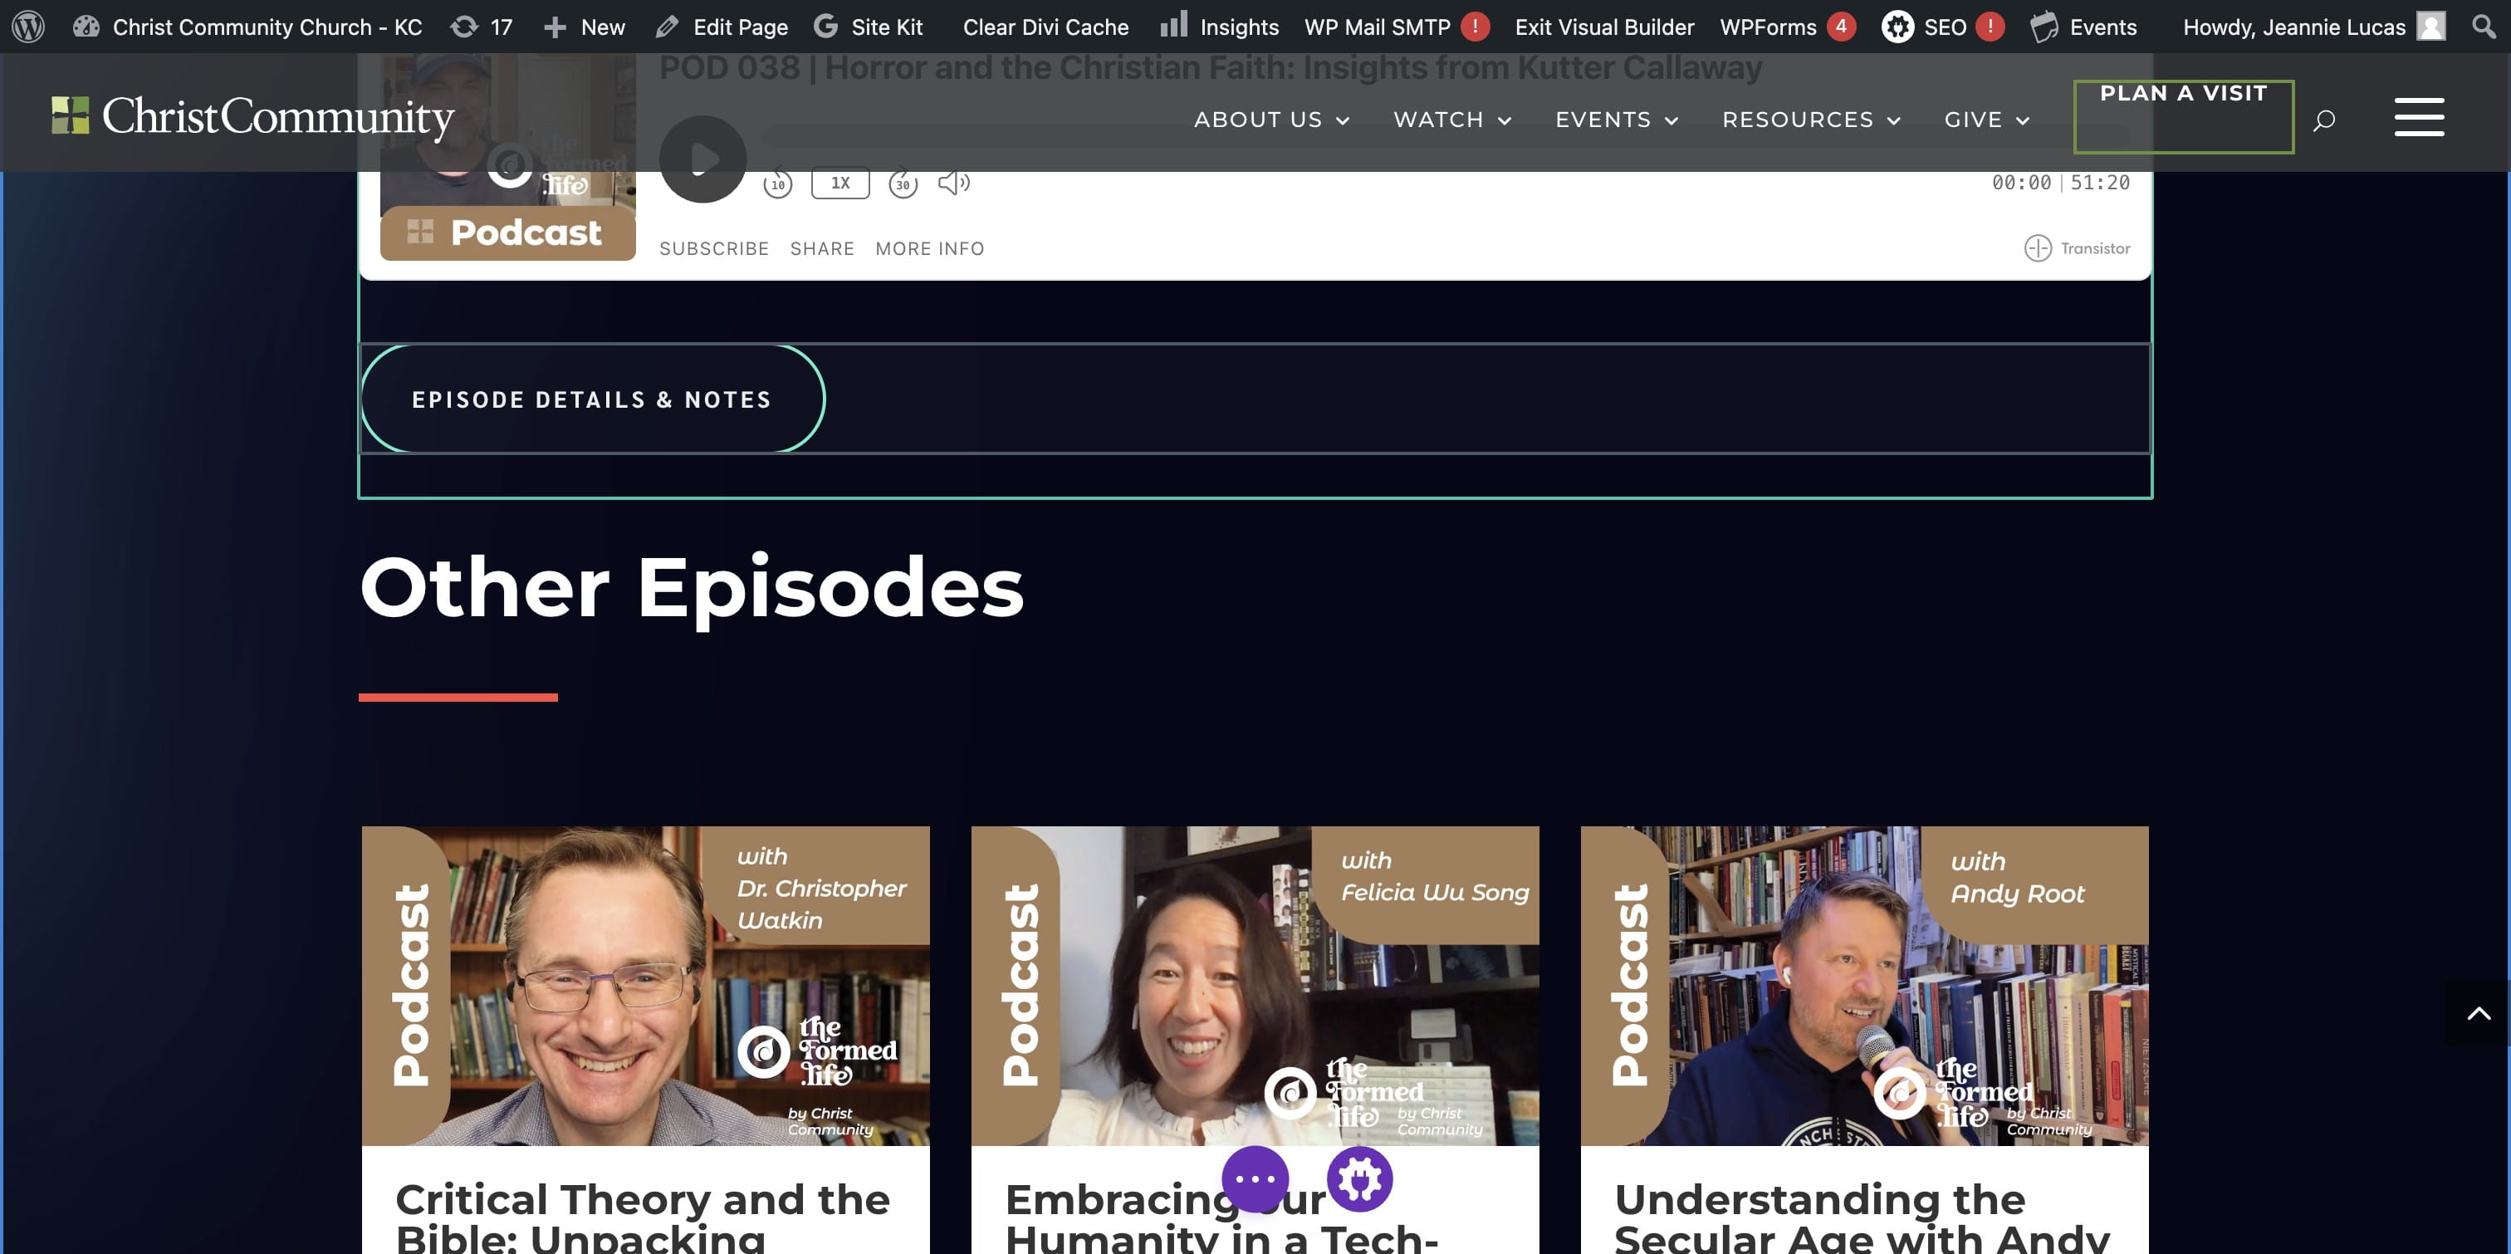Click the podcast cover thumbnail
The height and width of the screenshot is (1254, 2511).
click(508, 156)
